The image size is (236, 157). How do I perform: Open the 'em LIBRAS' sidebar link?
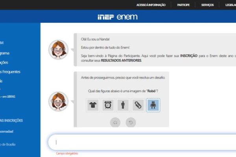pos(7,97)
